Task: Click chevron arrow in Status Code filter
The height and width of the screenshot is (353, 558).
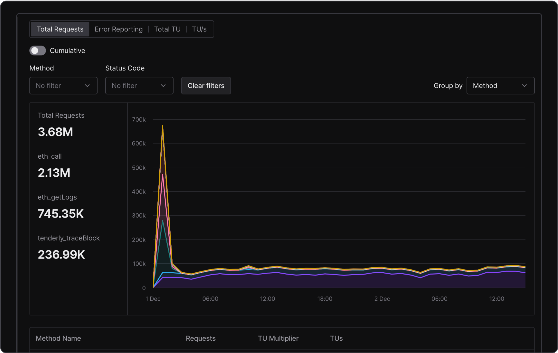Action: [x=163, y=86]
